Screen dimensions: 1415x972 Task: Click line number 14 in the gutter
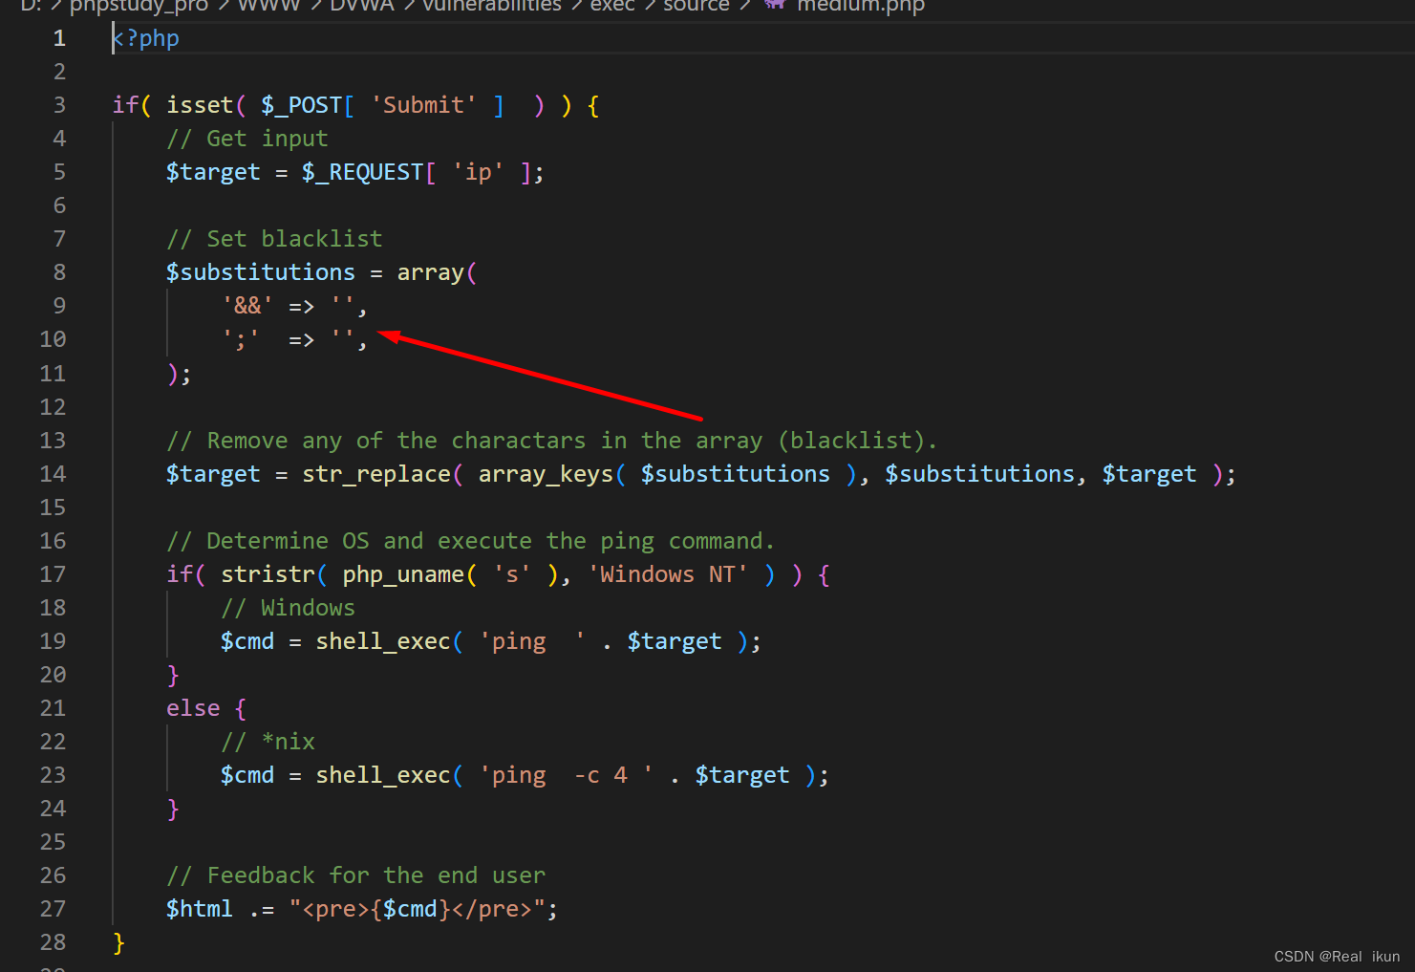click(53, 474)
